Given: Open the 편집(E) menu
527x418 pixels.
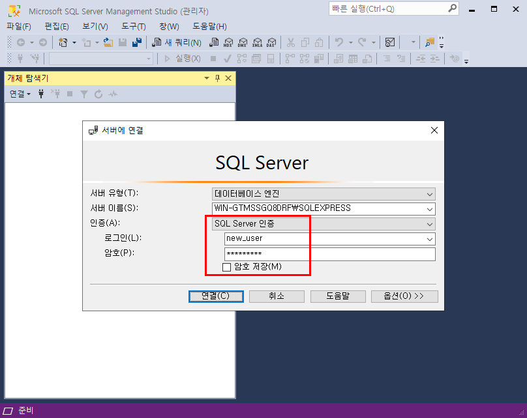Looking at the screenshot, I should (57, 27).
